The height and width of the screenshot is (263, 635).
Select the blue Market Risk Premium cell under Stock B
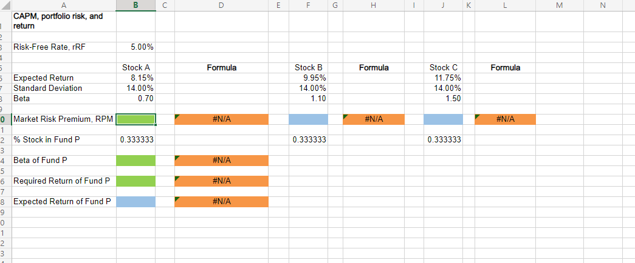(308, 119)
